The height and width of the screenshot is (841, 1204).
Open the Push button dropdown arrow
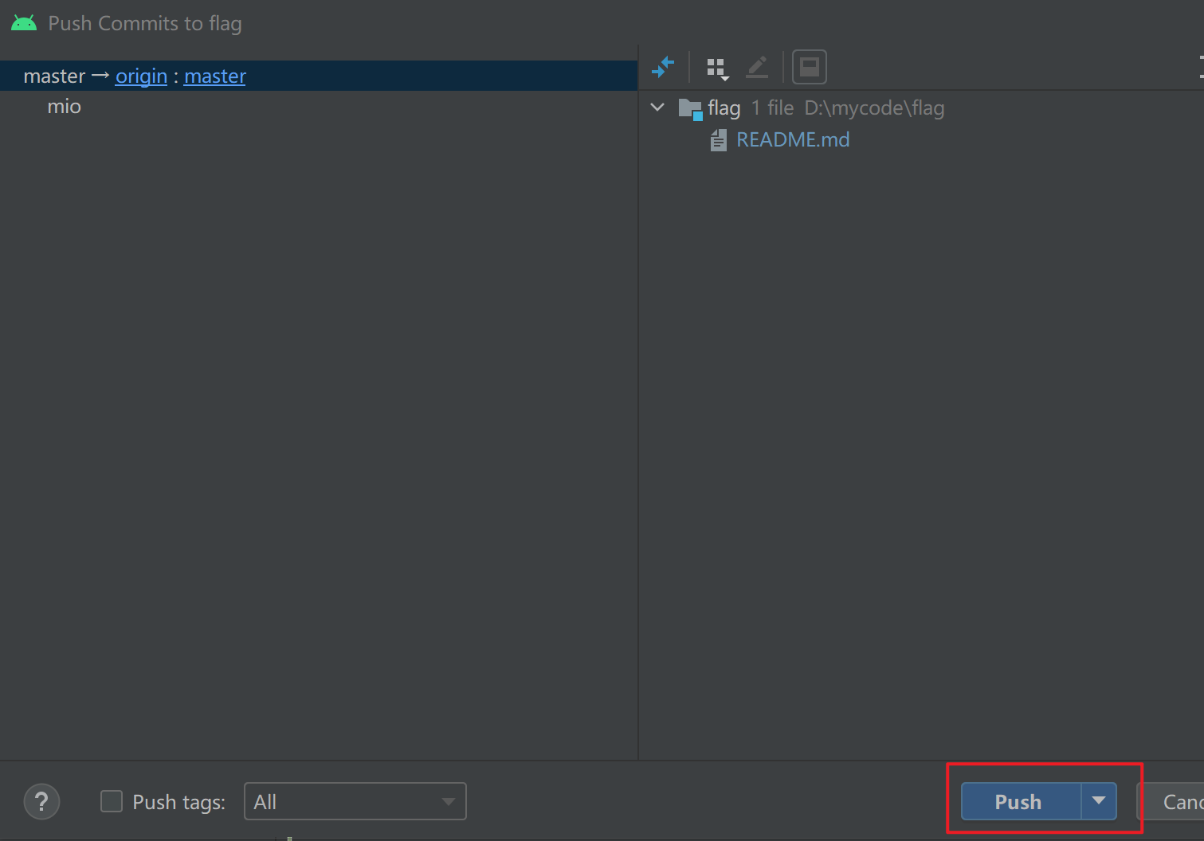(1099, 801)
